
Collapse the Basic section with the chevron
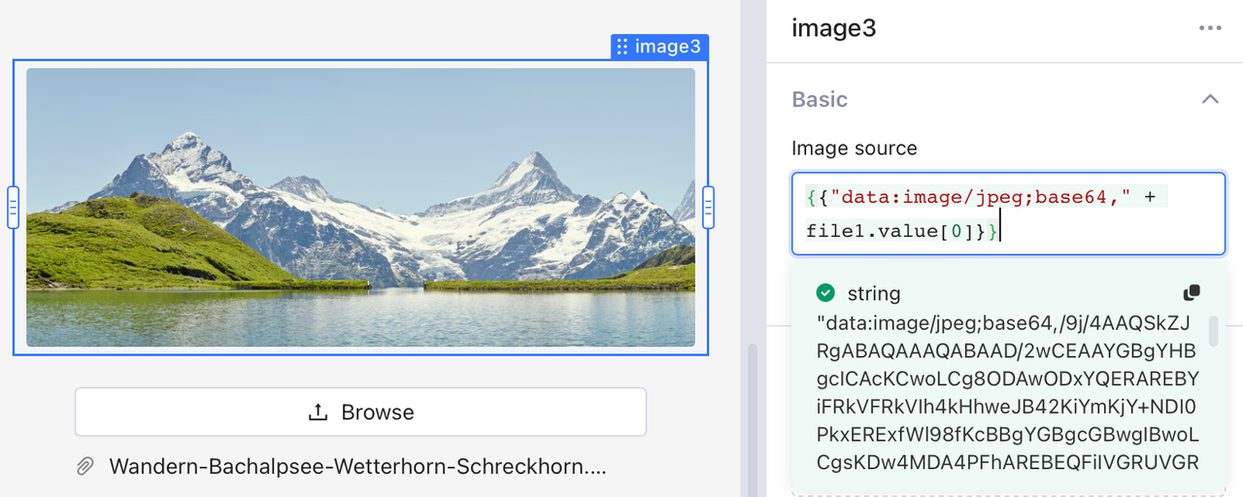point(1210,99)
